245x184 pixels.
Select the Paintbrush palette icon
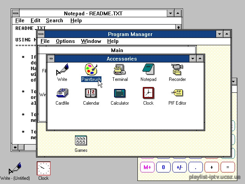pos(91,69)
